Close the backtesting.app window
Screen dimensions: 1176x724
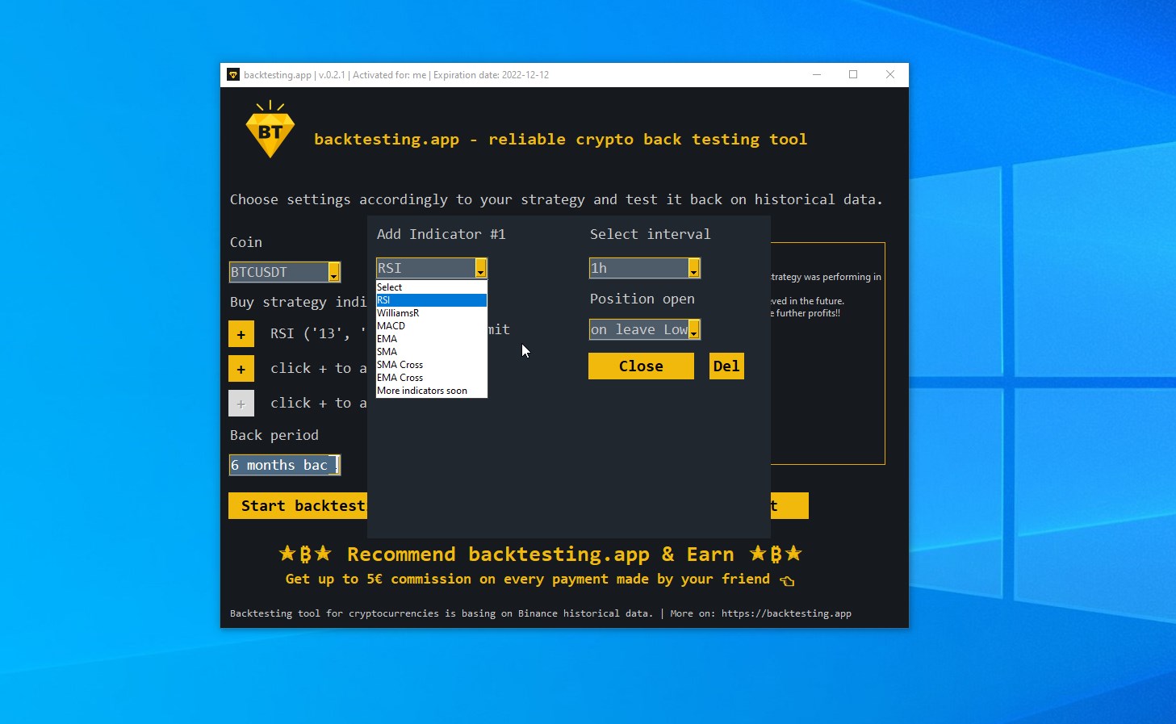click(890, 75)
